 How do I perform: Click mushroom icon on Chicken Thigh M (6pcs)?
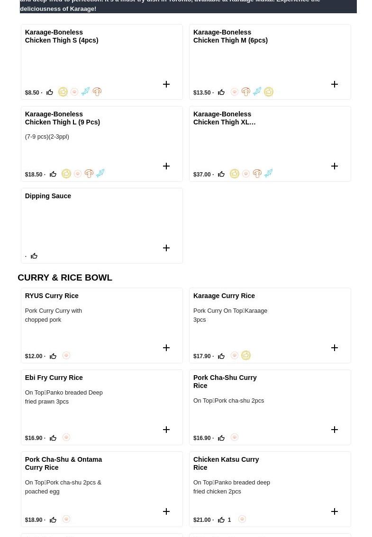click(x=246, y=92)
